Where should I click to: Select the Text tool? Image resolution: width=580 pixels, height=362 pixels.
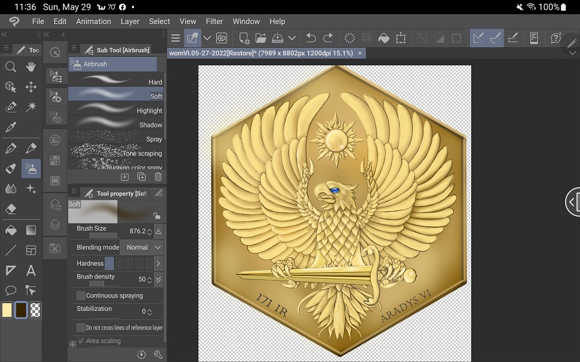coord(30,271)
